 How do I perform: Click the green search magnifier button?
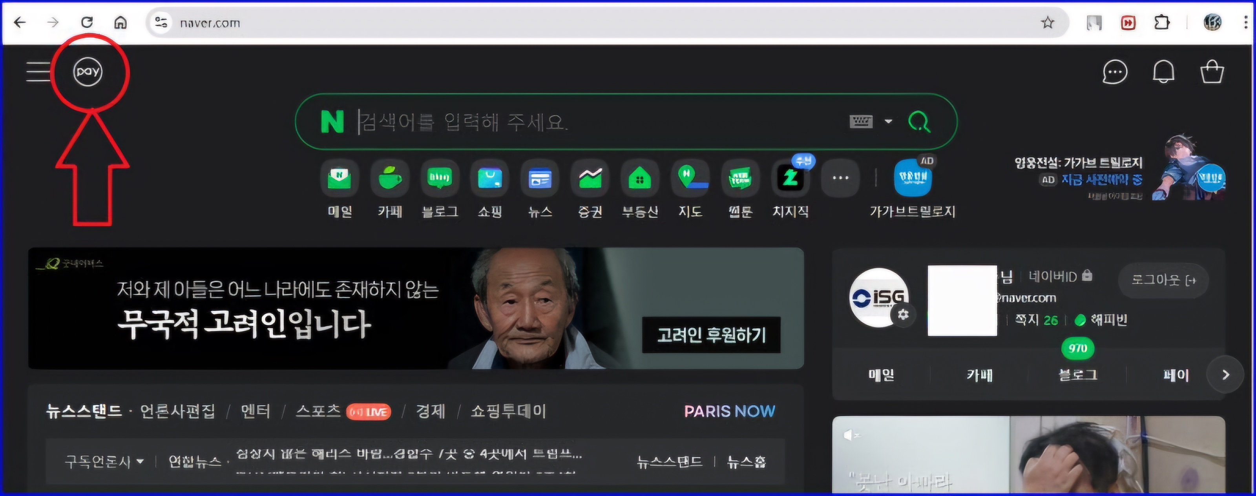tap(919, 121)
